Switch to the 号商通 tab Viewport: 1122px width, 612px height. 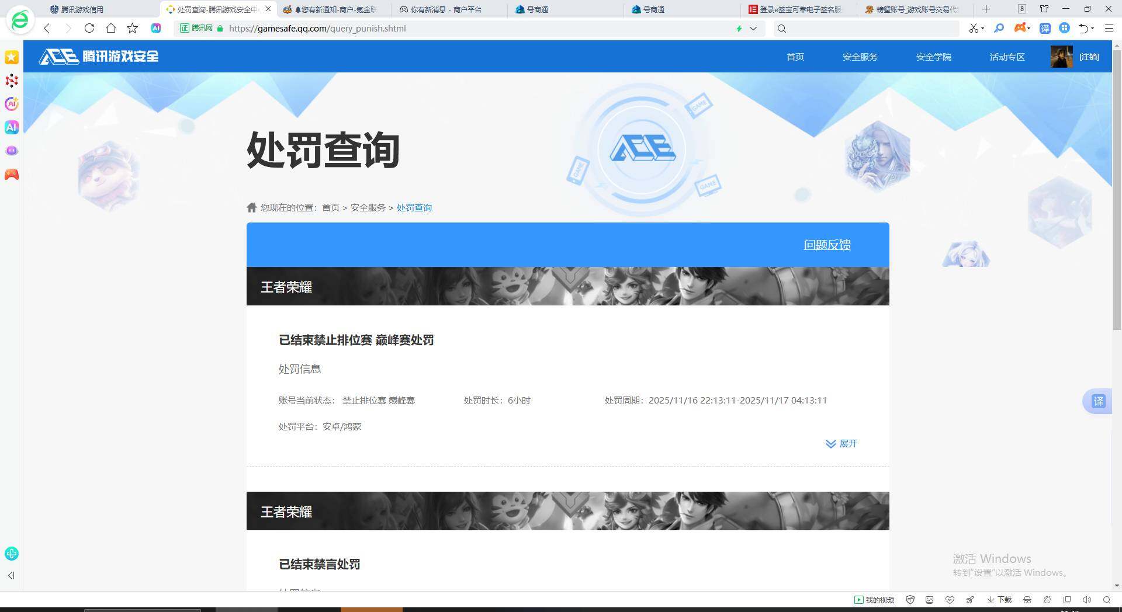[538, 9]
